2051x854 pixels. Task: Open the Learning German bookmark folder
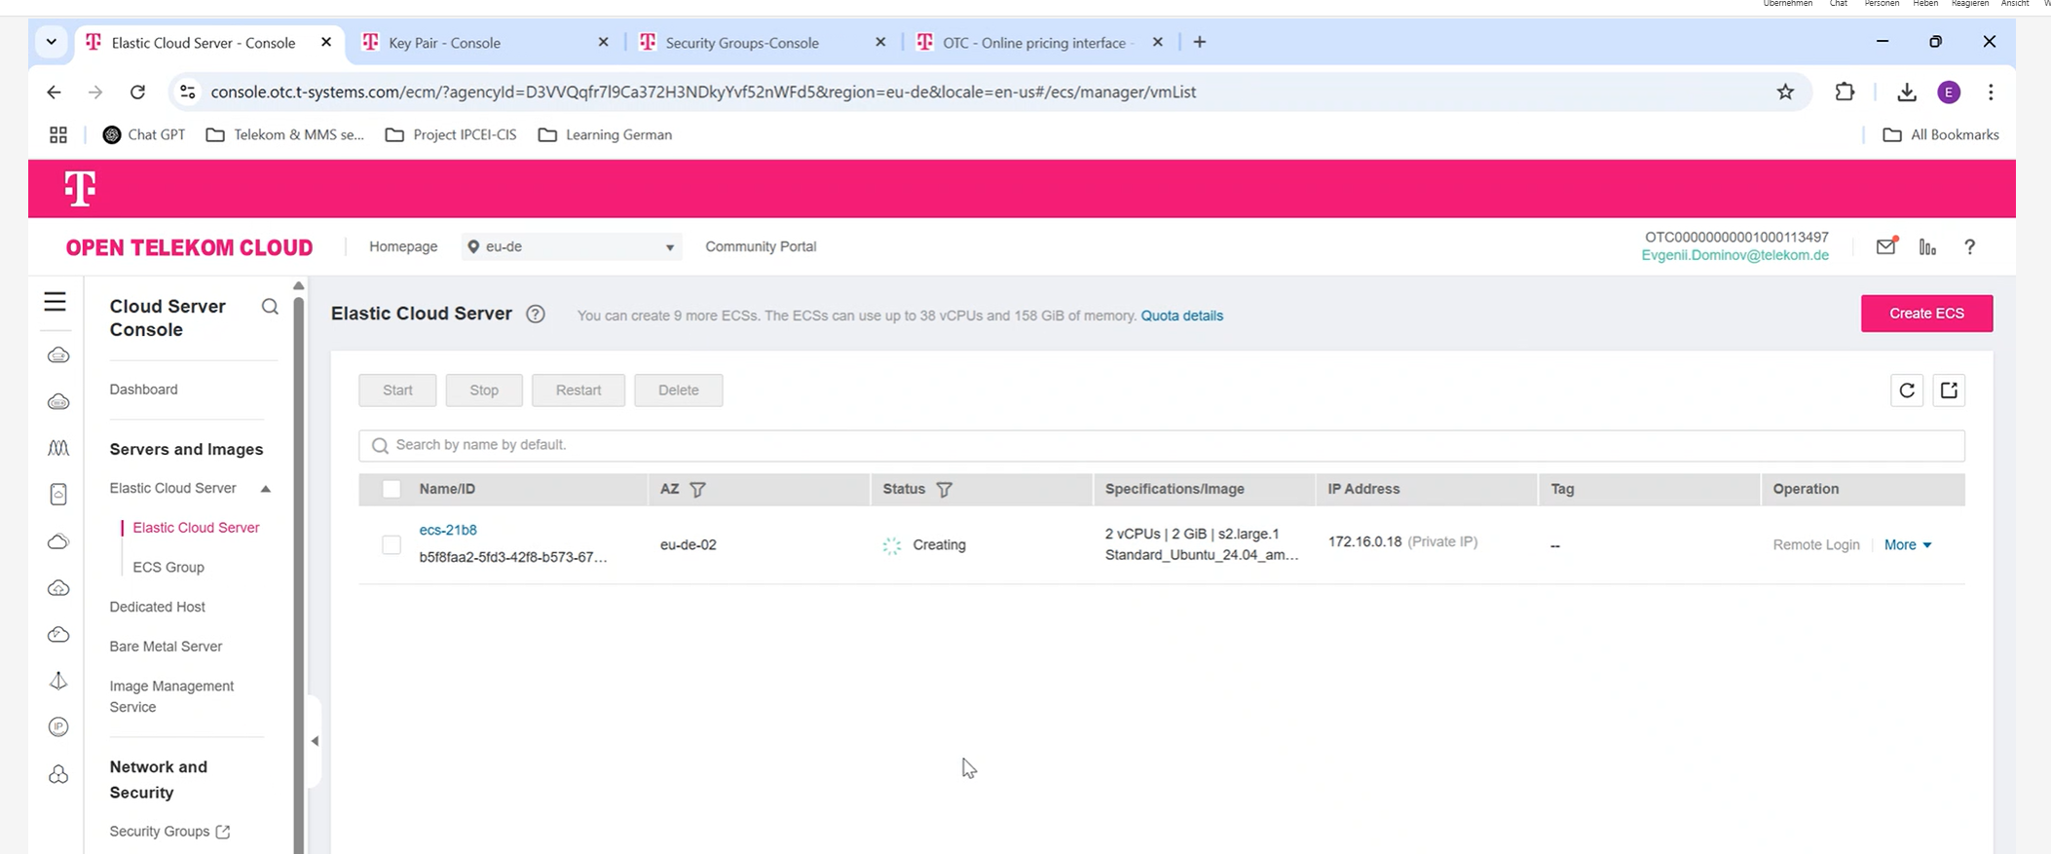click(605, 134)
